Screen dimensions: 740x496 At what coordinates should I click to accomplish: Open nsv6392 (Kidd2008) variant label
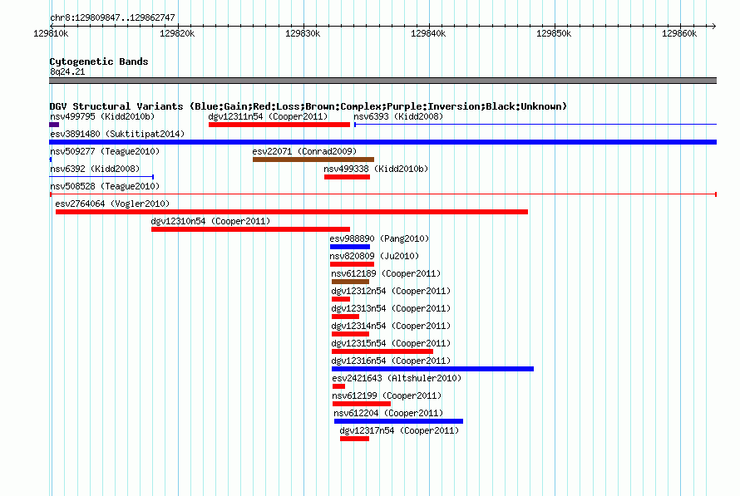(x=95, y=169)
